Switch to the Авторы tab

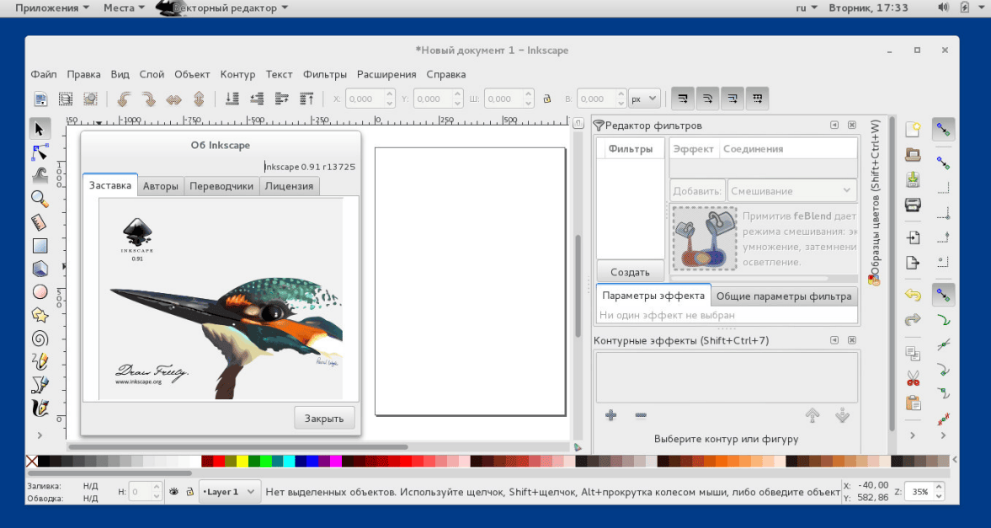[160, 186]
